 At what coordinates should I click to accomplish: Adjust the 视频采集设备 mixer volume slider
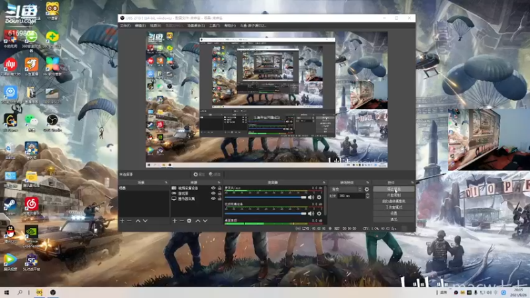[x=266, y=213]
